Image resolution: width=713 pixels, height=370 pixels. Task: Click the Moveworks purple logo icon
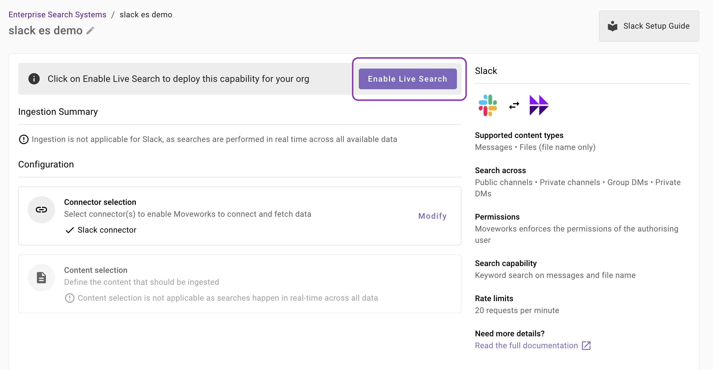539,105
